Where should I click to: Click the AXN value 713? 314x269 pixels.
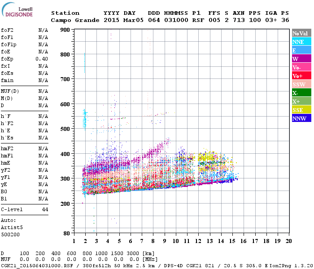tap(239, 20)
